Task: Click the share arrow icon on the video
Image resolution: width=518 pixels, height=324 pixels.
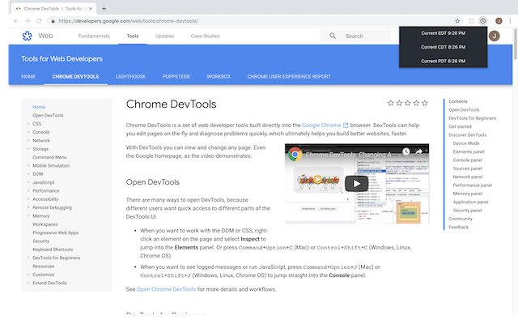Action: 419,151
